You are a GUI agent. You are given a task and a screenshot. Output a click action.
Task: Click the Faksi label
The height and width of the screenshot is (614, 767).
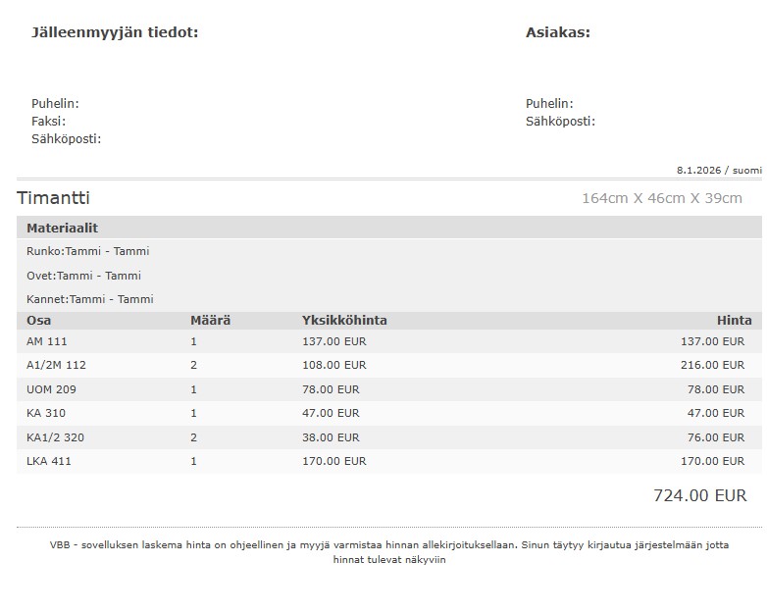[48, 122]
